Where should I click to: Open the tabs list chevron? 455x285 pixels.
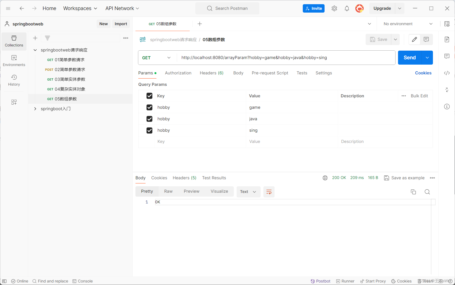coord(370,24)
